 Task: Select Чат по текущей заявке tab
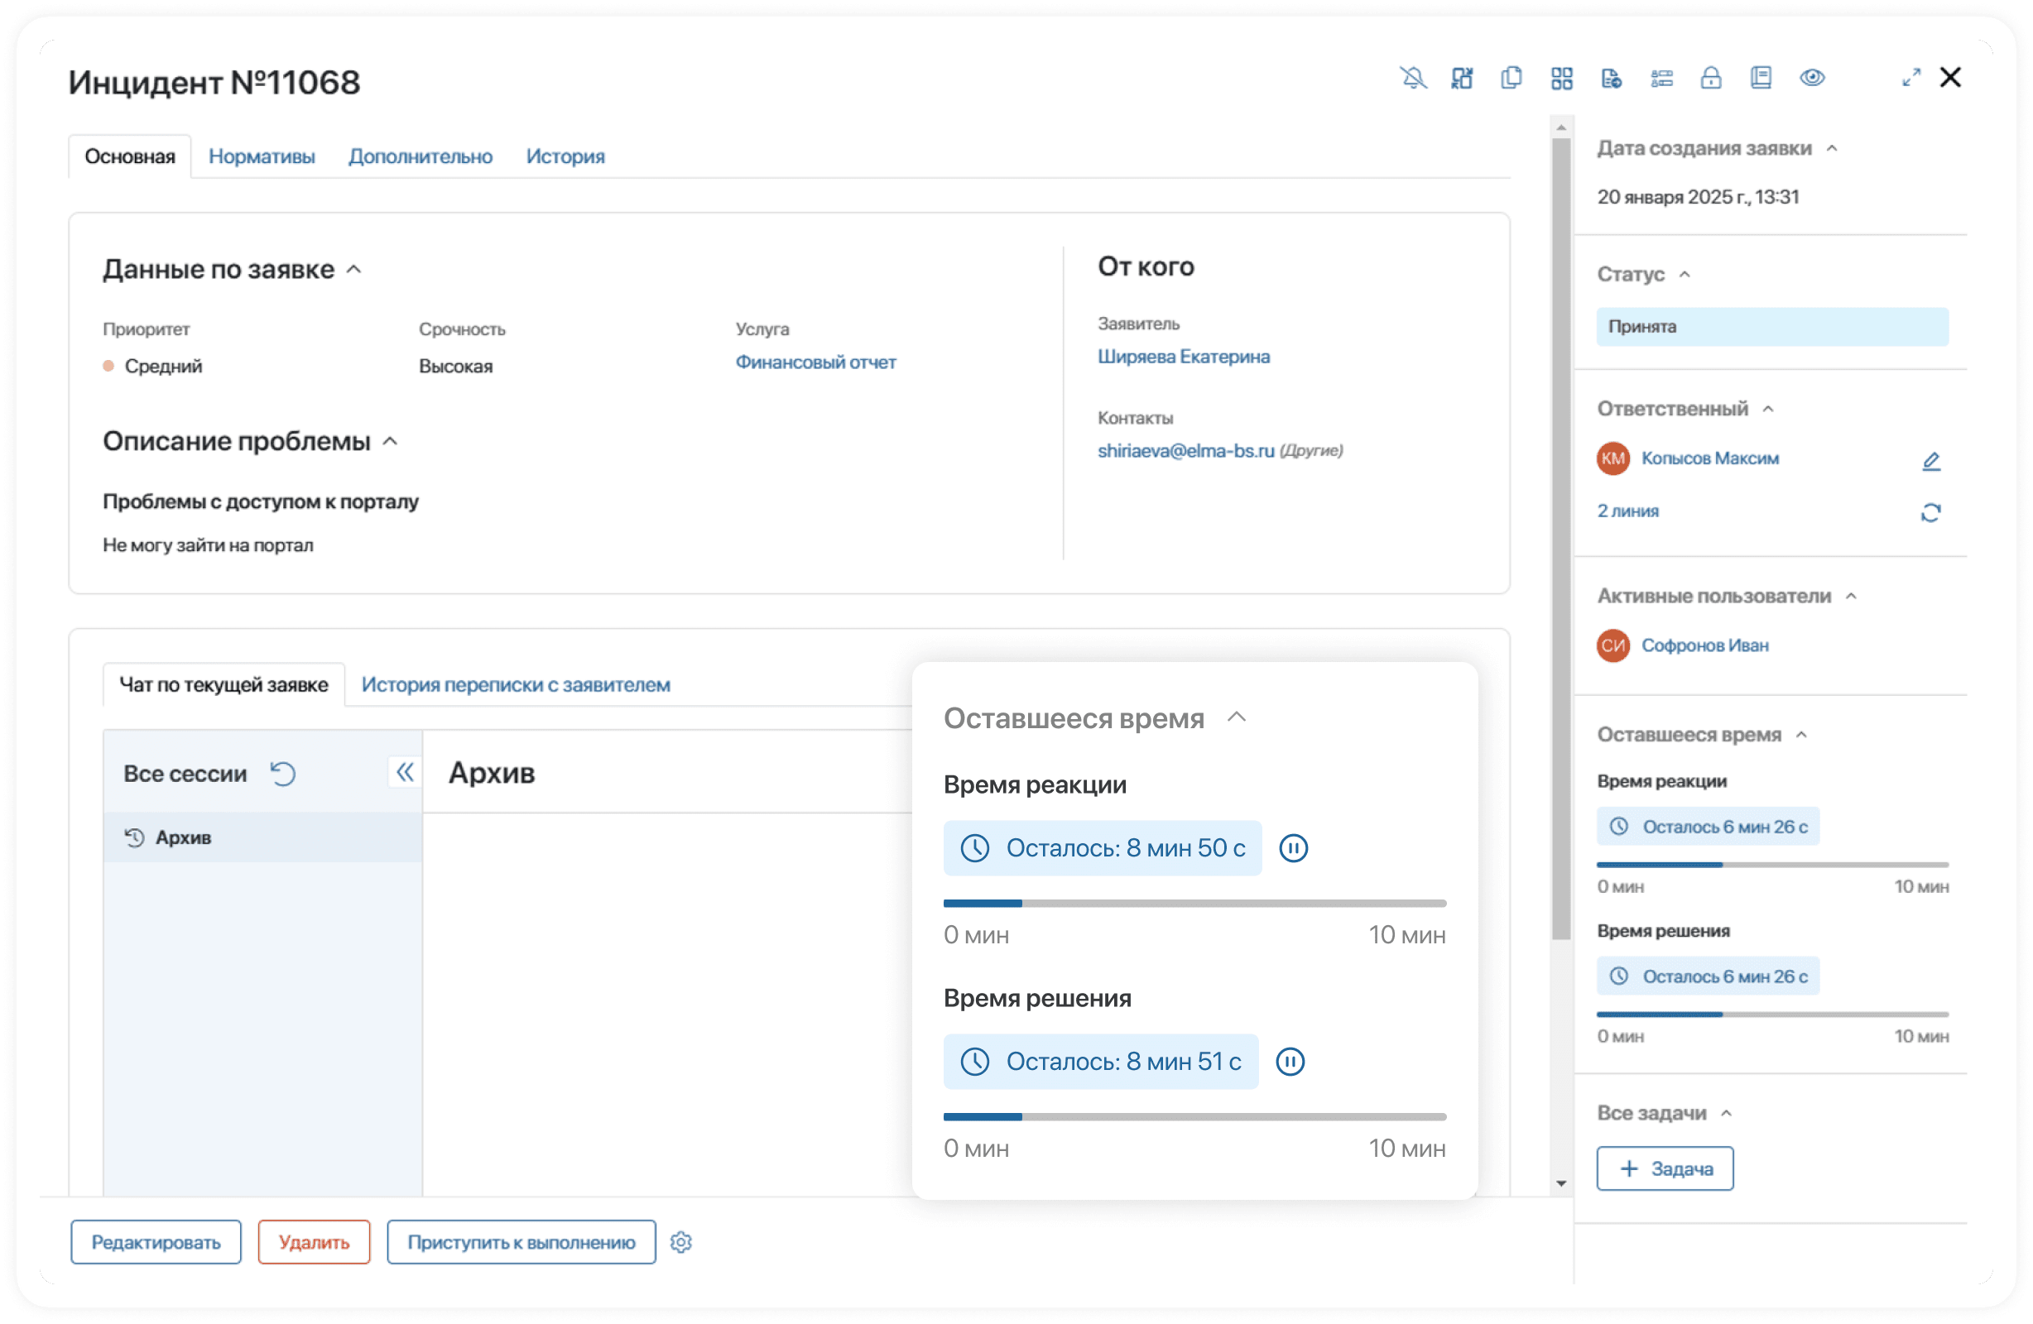pos(223,685)
